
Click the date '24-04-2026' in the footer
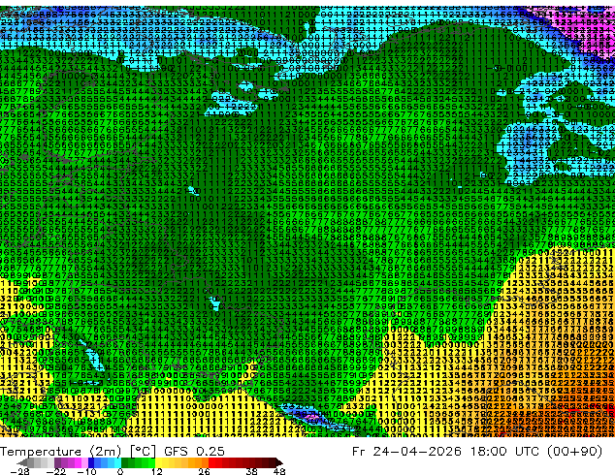point(416,452)
